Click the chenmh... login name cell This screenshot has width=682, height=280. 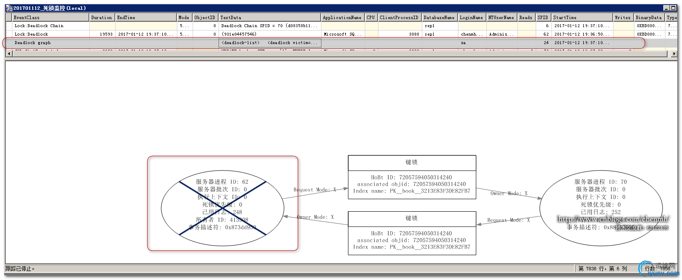pos(472,34)
